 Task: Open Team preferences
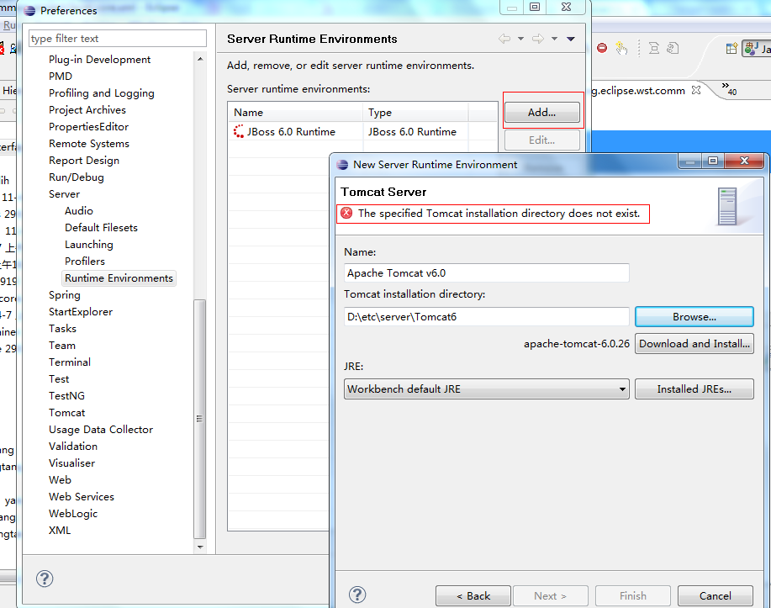click(62, 346)
